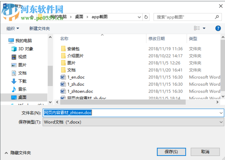Click the Word icon of 1_zhtoen.doc
The image size is (225, 160).
click(x=63, y=91)
